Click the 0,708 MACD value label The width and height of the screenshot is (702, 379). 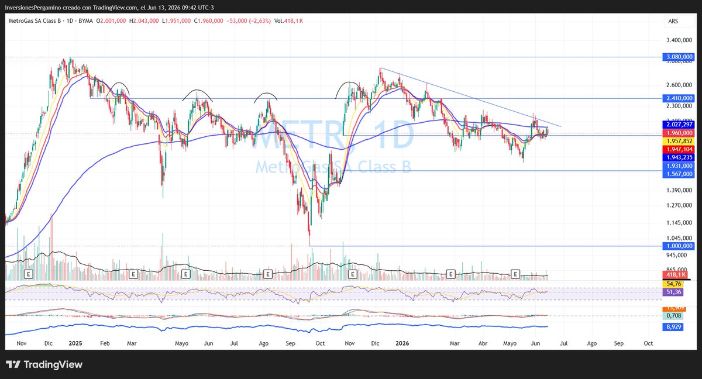(672, 316)
